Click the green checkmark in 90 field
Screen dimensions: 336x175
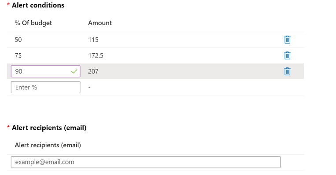point(74,72)
